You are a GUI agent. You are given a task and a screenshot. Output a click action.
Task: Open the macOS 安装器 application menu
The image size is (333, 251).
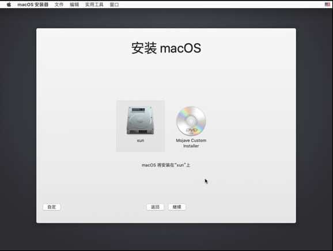click(33, 5)
